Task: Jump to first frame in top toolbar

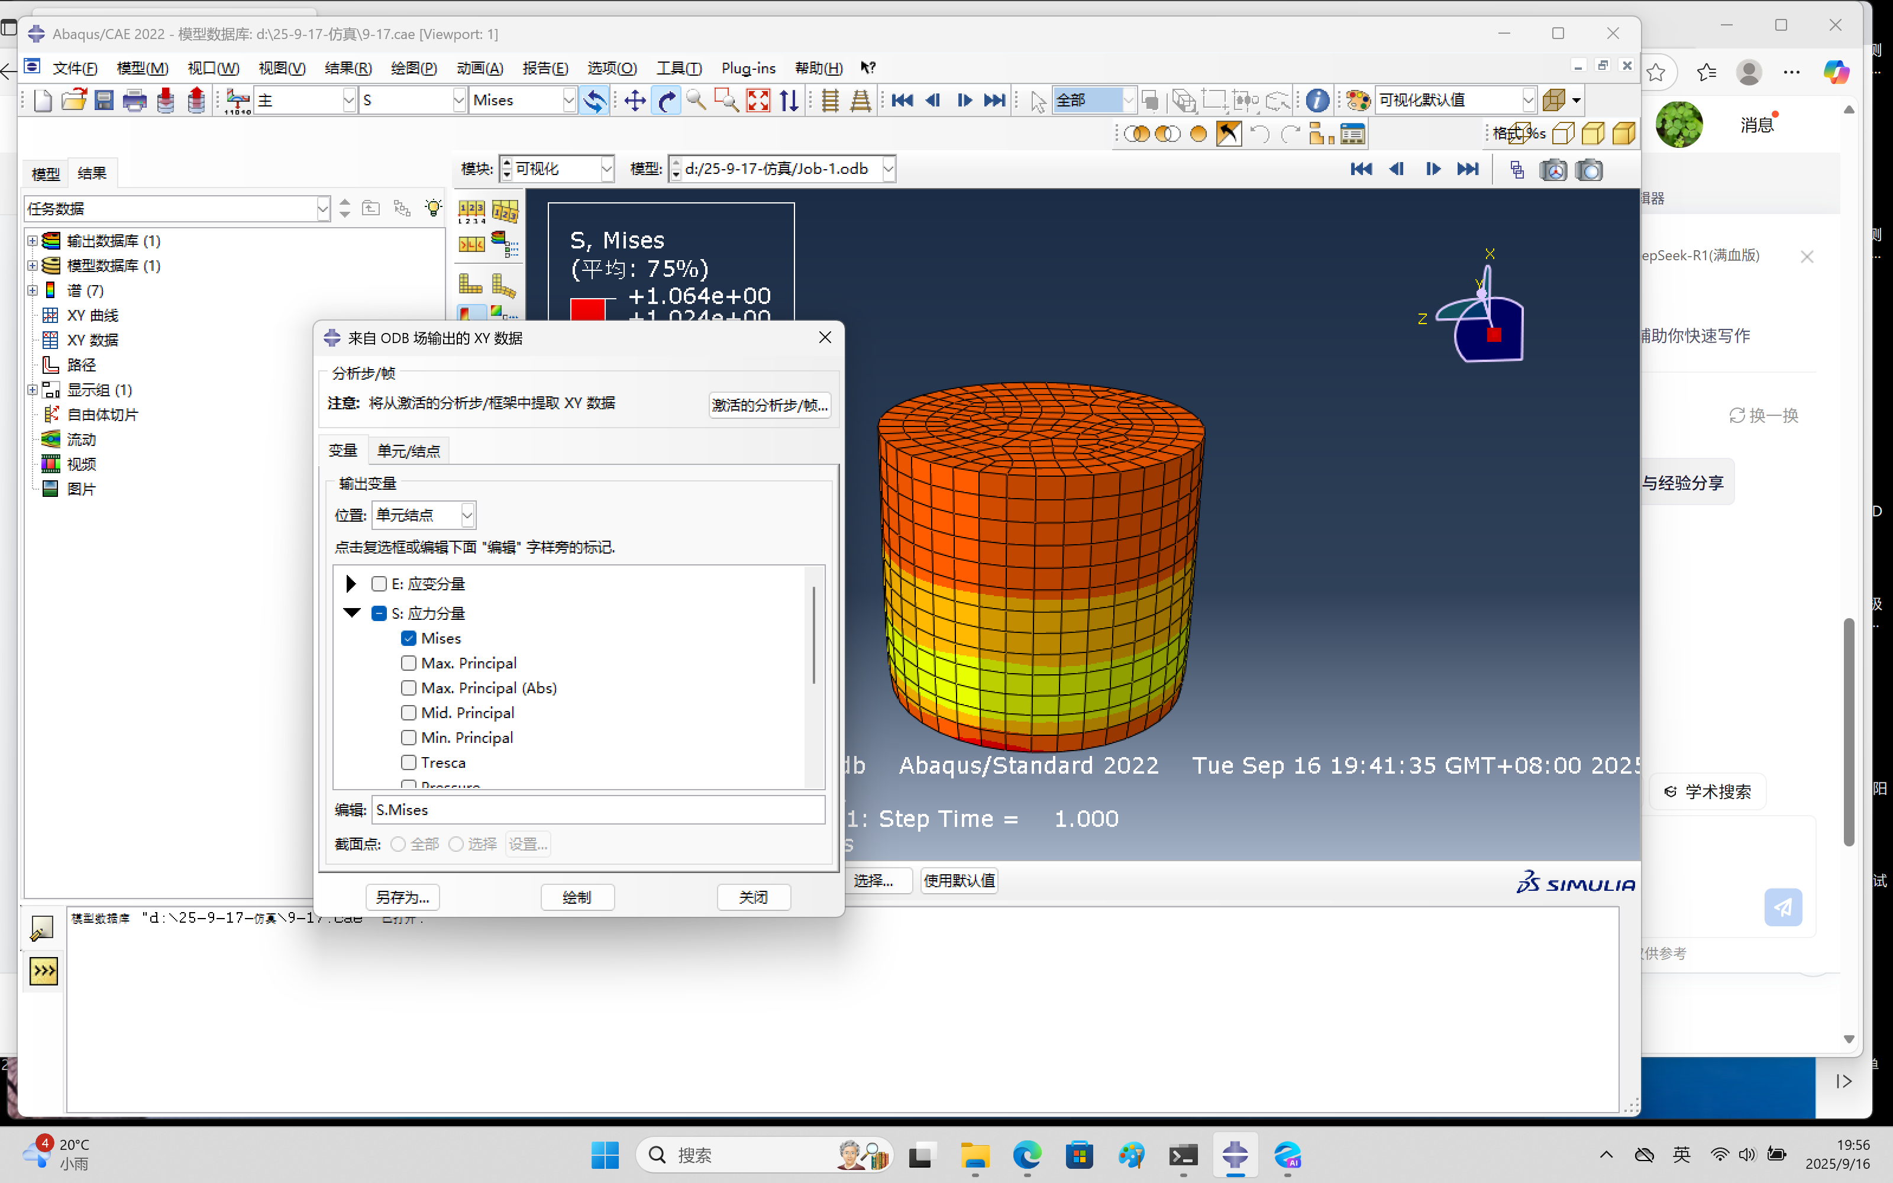Action: point(902,101)
